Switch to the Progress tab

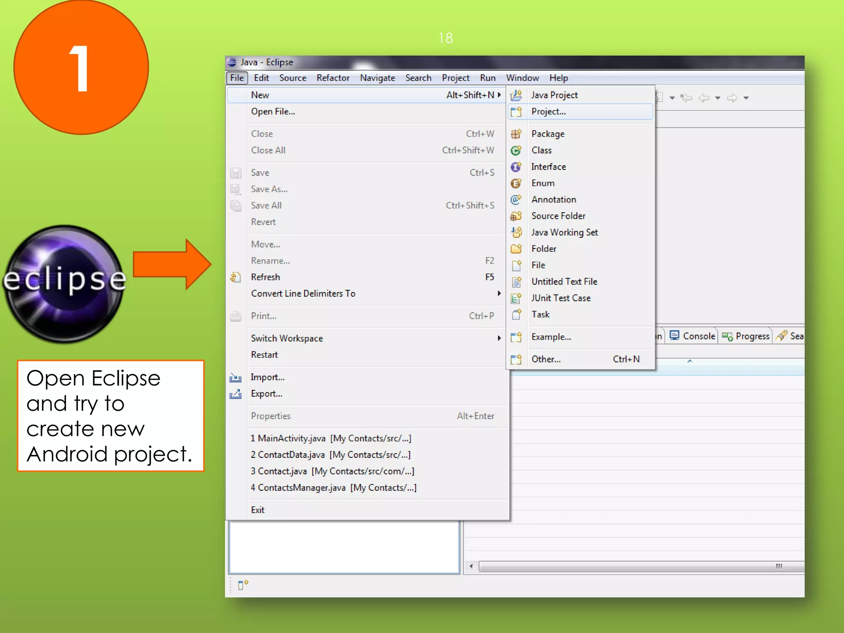click(x=746, y=336)
